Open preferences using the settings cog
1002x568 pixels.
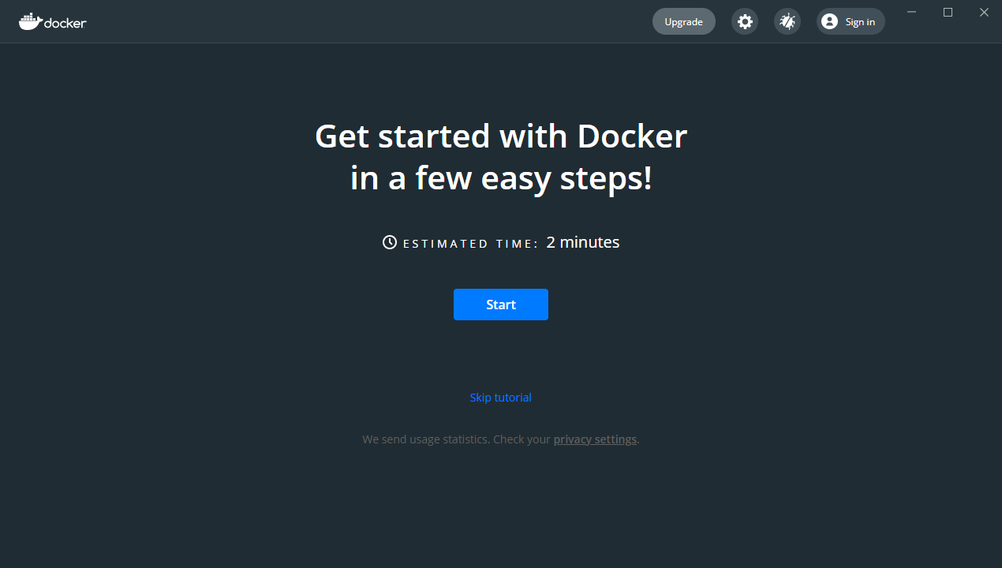click(744, 21)
